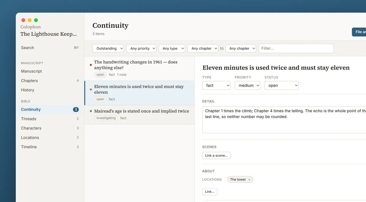The height and width of the screenshot is (202, 366).
Task: Click the Link... button under About
Action: 210,192
